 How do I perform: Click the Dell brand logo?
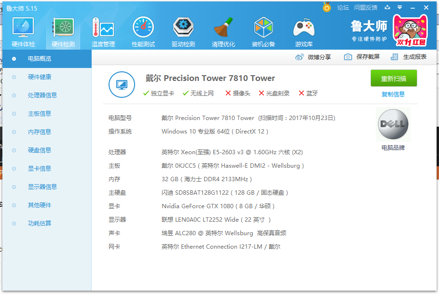(x=393, y=124)
